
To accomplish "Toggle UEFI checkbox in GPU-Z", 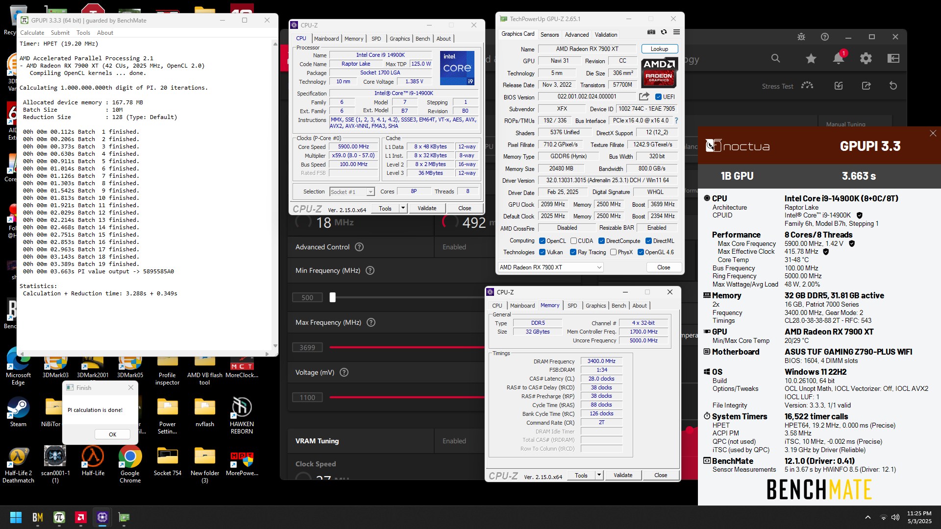I will coord(658,97).
